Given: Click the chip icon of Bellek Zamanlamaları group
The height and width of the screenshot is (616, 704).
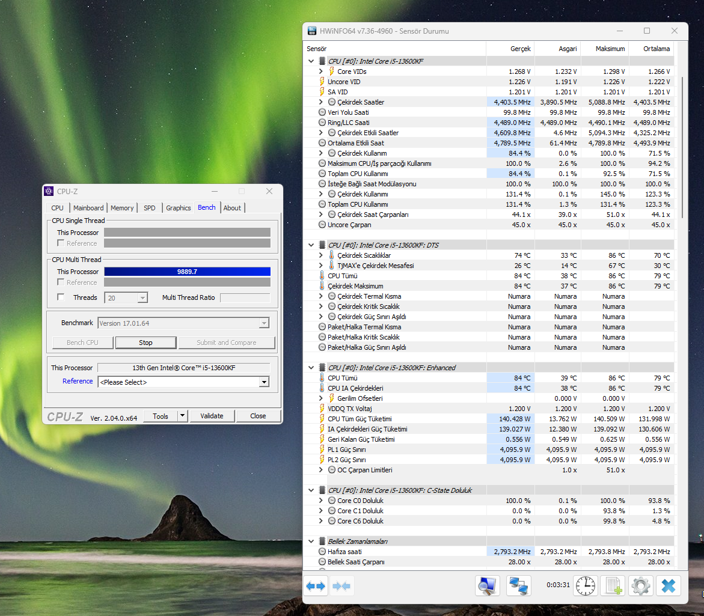Looking at the screenshot, I should click(x=322, y=541).
